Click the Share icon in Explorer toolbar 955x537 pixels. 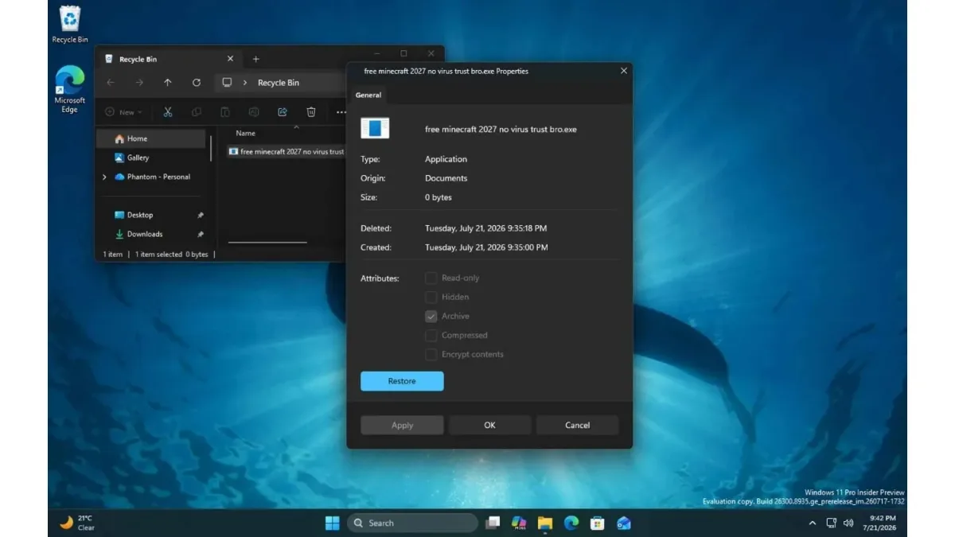(x=283, y=112)
